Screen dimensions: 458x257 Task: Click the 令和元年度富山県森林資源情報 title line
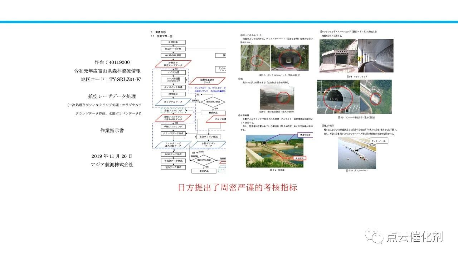pyautogui.click(x=107, y=71)
